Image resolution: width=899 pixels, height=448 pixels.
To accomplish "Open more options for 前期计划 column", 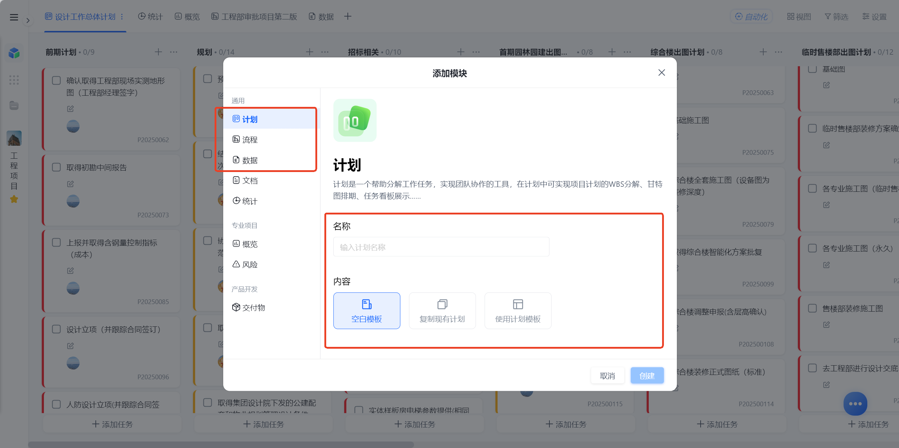I will [x=174, y=52].
